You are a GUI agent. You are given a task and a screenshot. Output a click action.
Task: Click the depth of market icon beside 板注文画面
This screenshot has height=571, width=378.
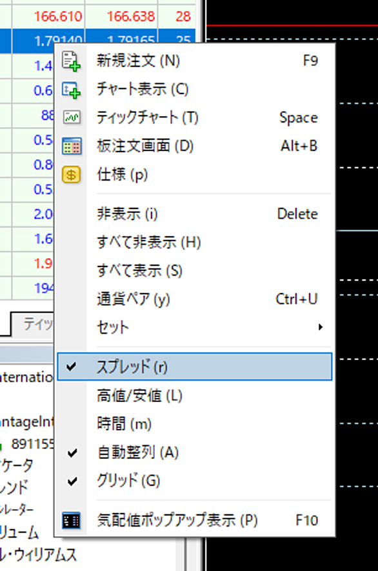coord(72,146)
